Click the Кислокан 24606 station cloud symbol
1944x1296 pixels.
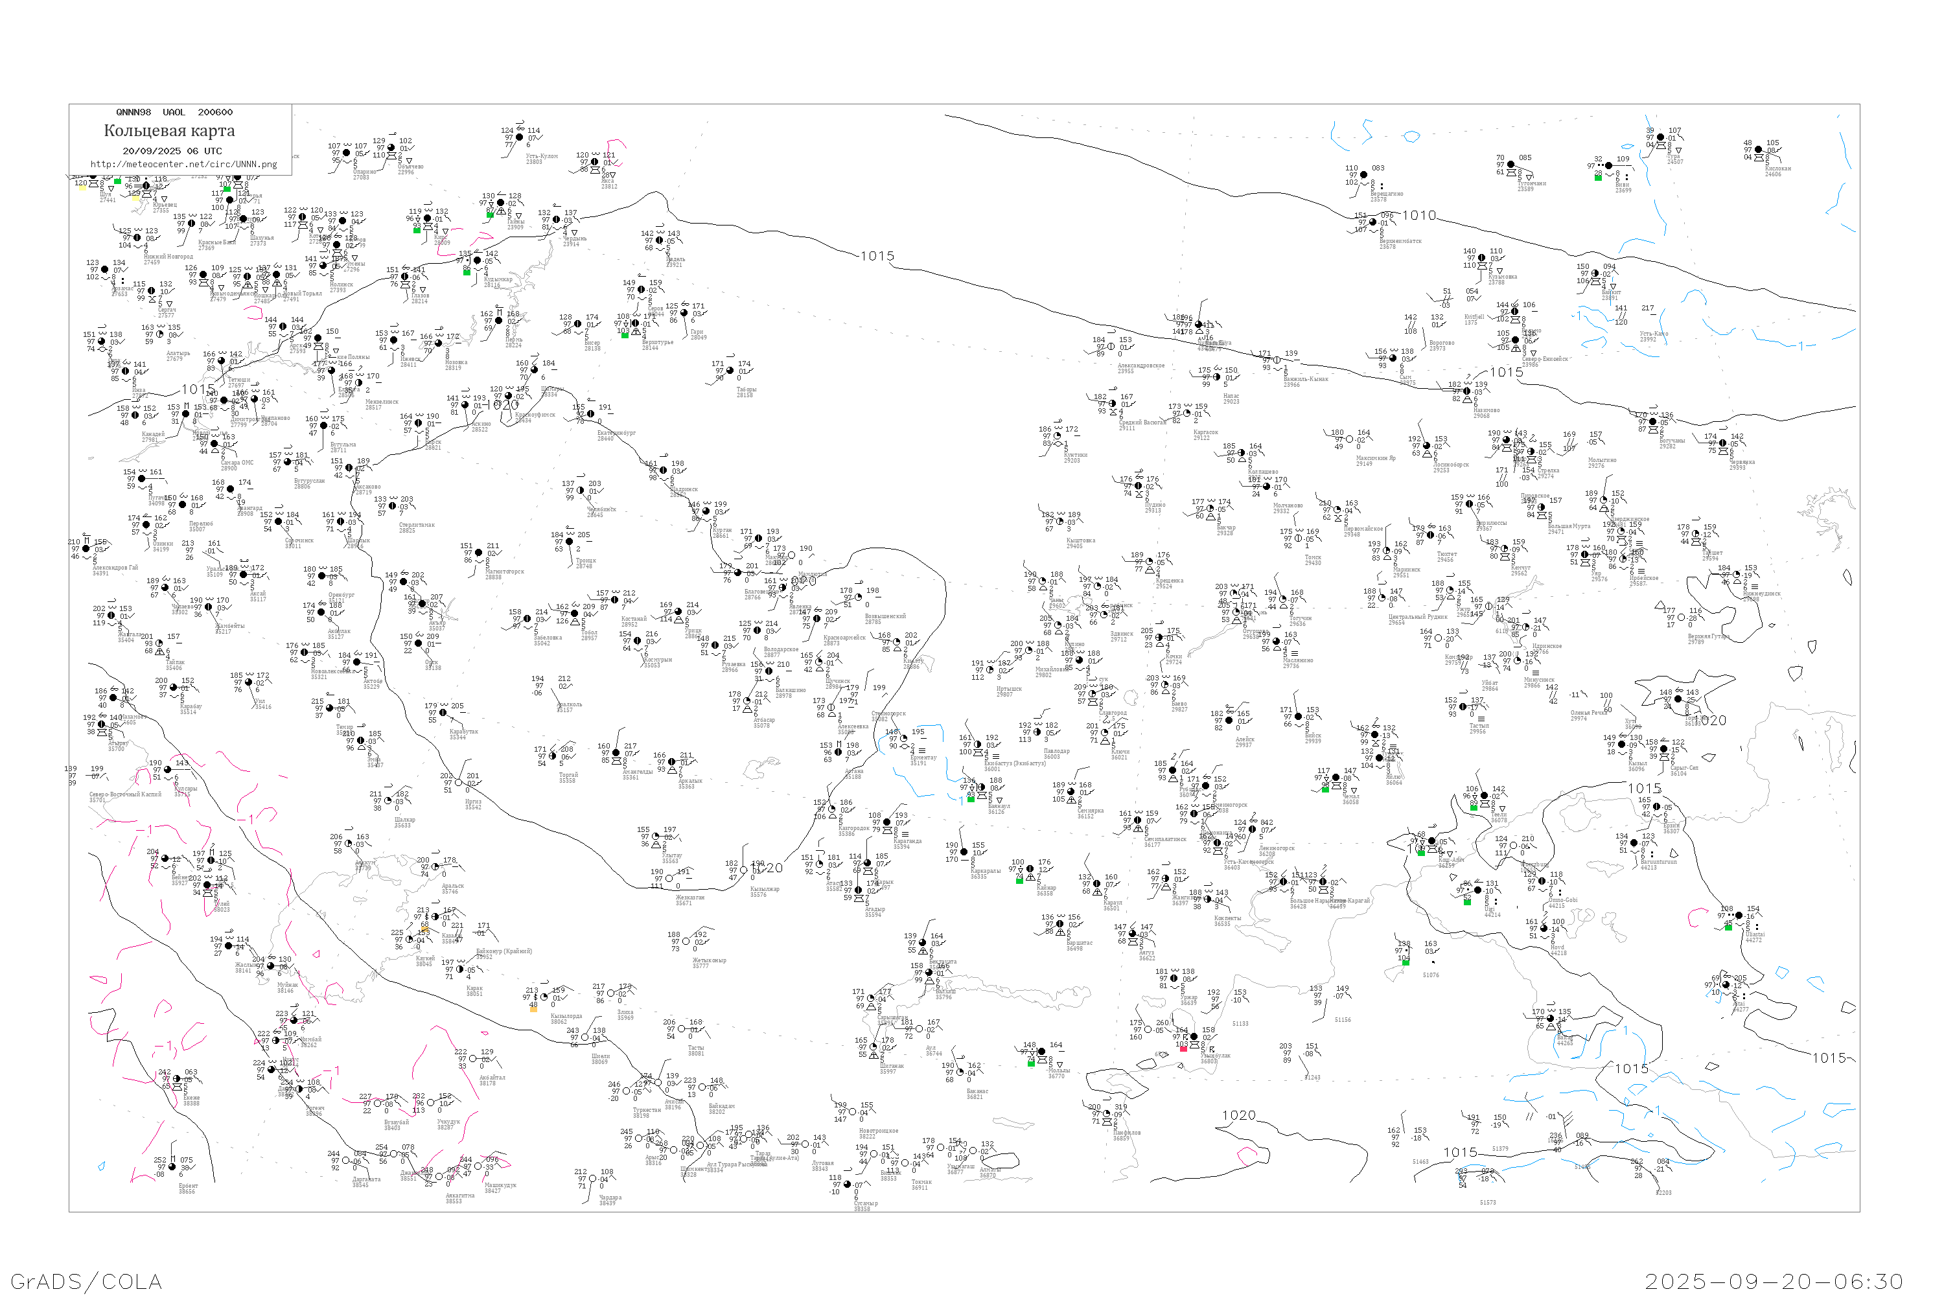point(1758,150)
